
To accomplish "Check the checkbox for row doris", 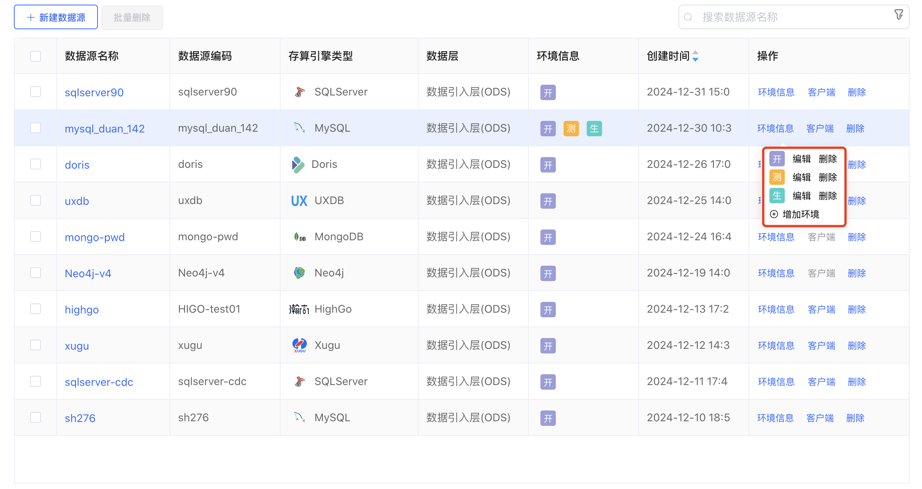I will pos(35,164).
